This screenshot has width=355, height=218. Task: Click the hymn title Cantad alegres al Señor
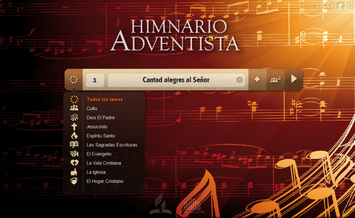point(176,80)
